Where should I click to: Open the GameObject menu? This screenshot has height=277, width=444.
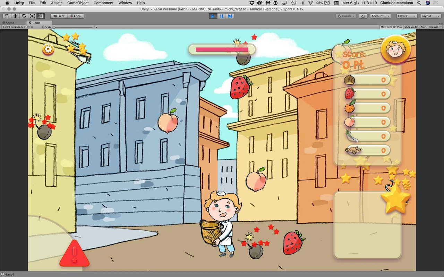(78, 3)
